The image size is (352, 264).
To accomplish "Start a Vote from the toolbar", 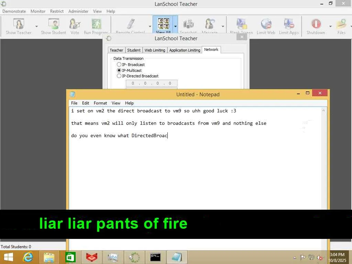I will 75,26.
